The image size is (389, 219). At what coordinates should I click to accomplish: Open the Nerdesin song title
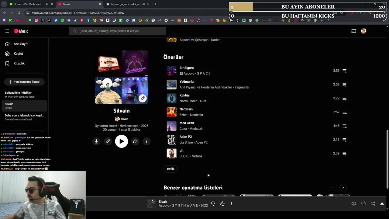(x=186, y=109)
